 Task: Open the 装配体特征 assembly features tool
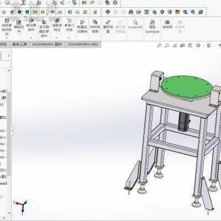tap(57, 25)
